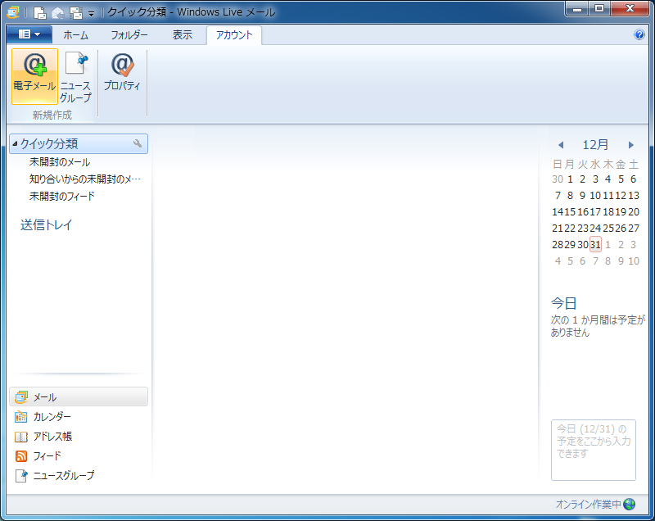The width and height of the screenshot is (655, 521).
Task: Go to previous month in calendar
Action: pyautogui.click(x=561, y=145)
